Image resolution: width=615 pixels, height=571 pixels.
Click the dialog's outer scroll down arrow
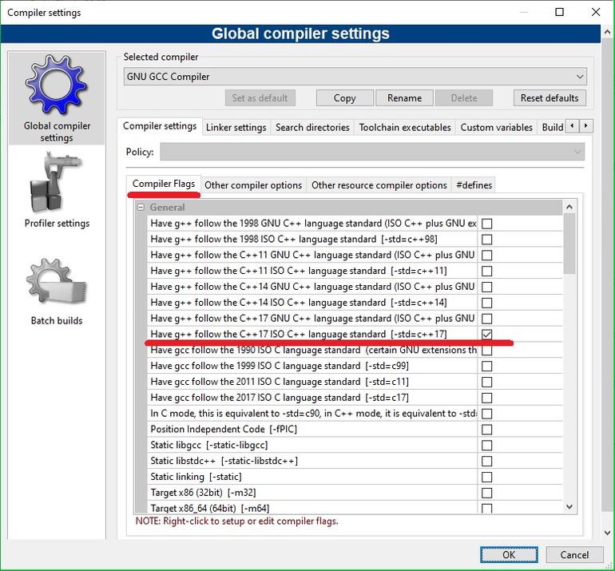tap(608, 533)
